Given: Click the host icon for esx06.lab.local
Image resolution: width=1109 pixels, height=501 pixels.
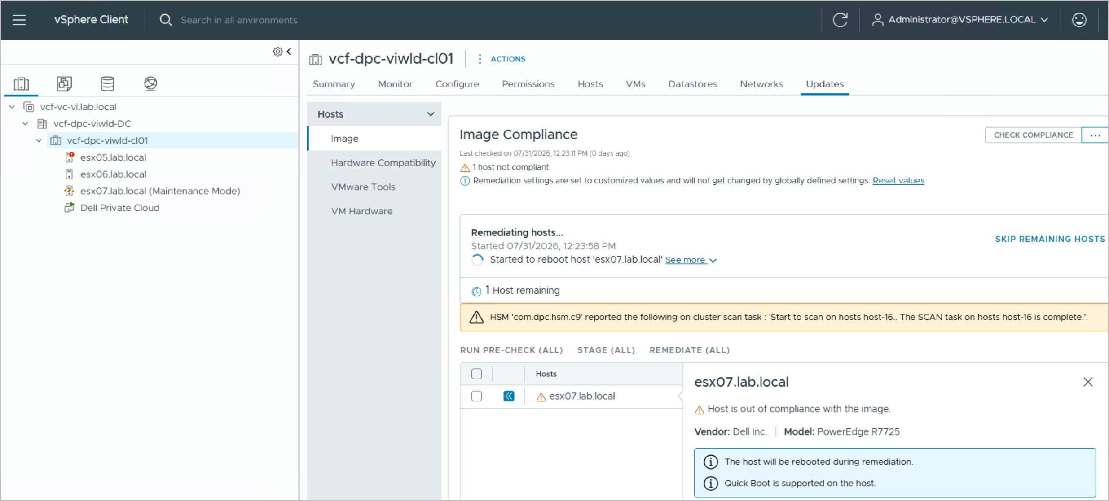Looking at the screenshot, I should (x=69, y=174).
